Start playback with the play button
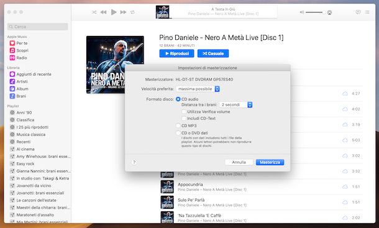Image resolution: width=379 pixels, height=228 pixels. tap(114, 12)
